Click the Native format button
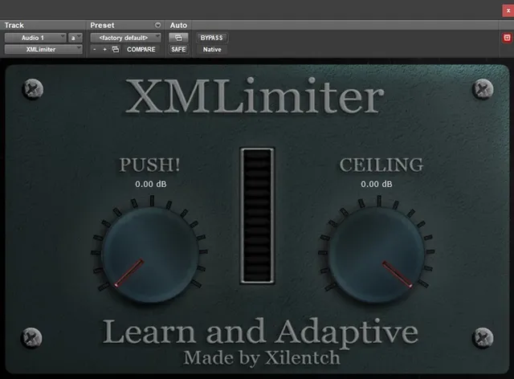The height and width of the screenshot is (379, 514). click(212, 50)
